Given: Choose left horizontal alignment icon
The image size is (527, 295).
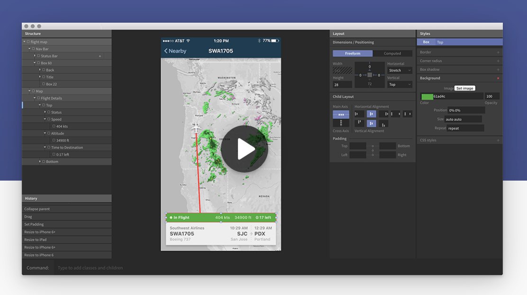Looking at the screenshot, I should coord(359,114).
